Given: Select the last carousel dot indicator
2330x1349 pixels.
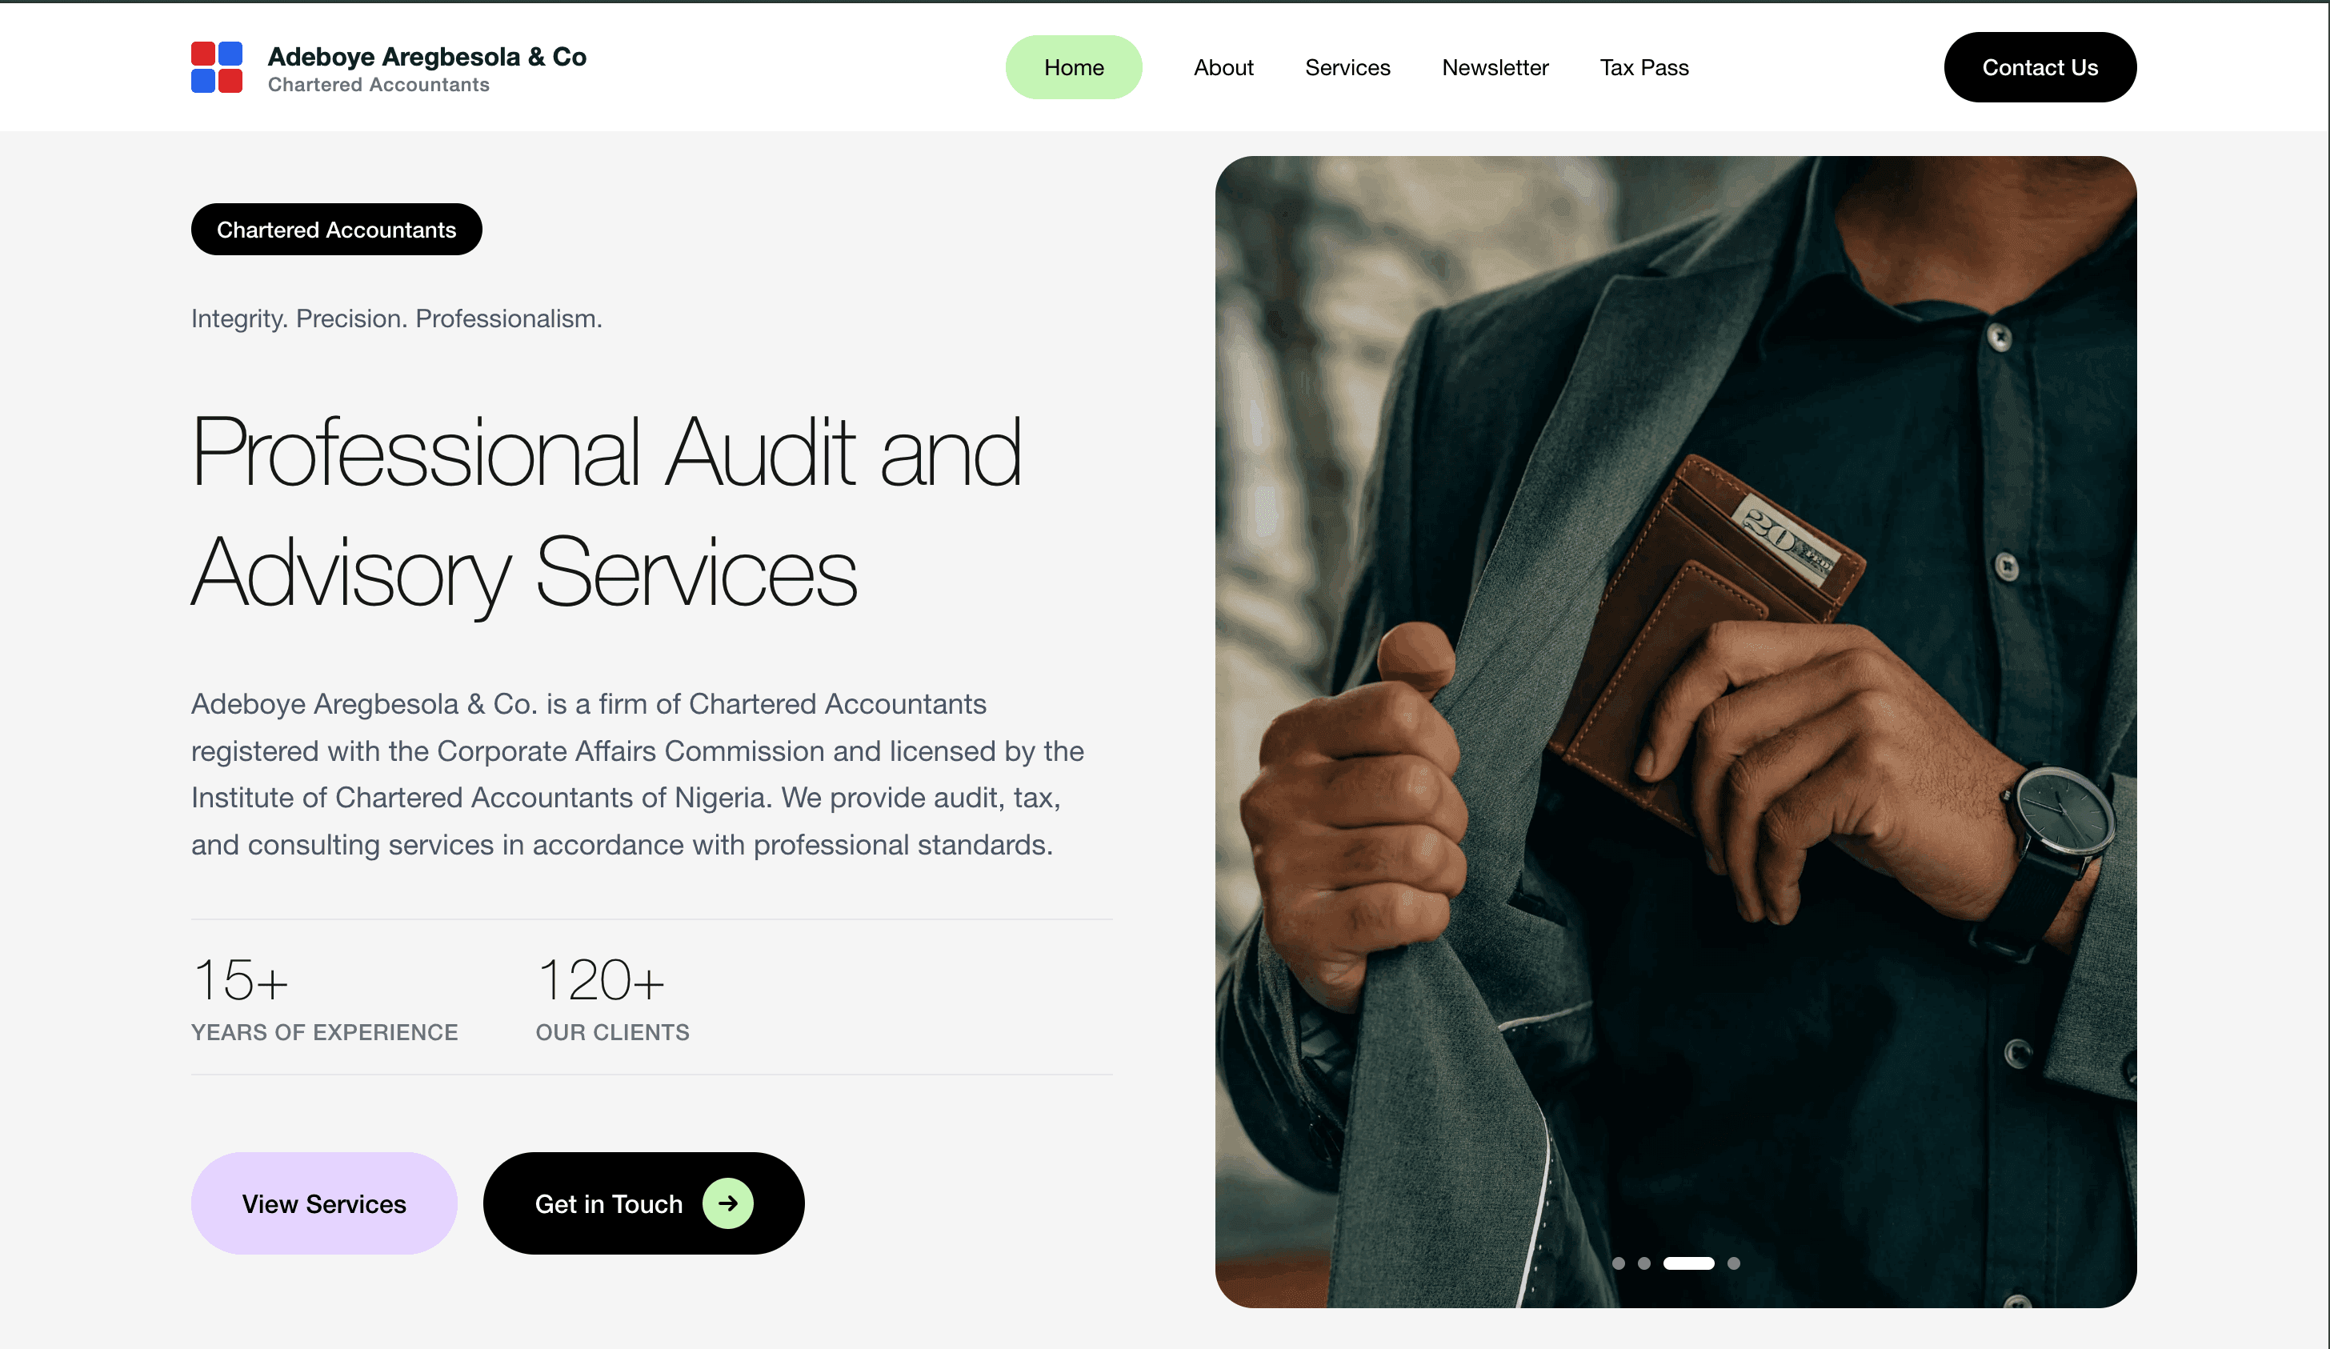Looking at the screenshot, I should (x=1734, y=1263).
